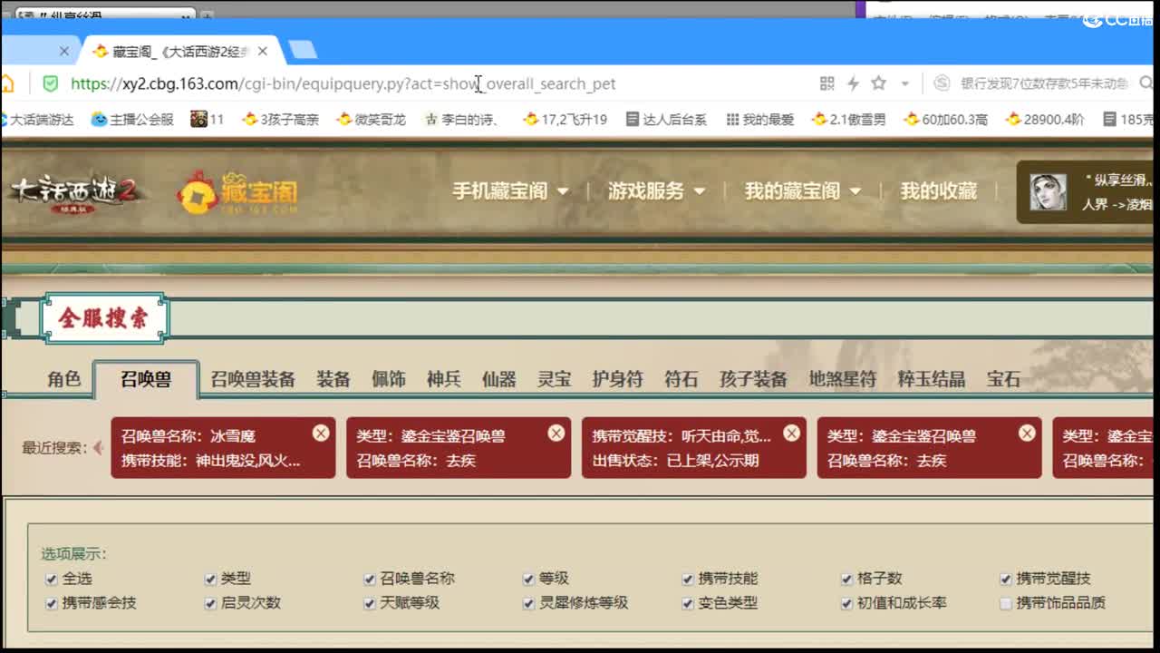This screenshot has height=653, width=1160.
Task: Click left arrow beside 最近搜索
Action: (x=98, y=448)
